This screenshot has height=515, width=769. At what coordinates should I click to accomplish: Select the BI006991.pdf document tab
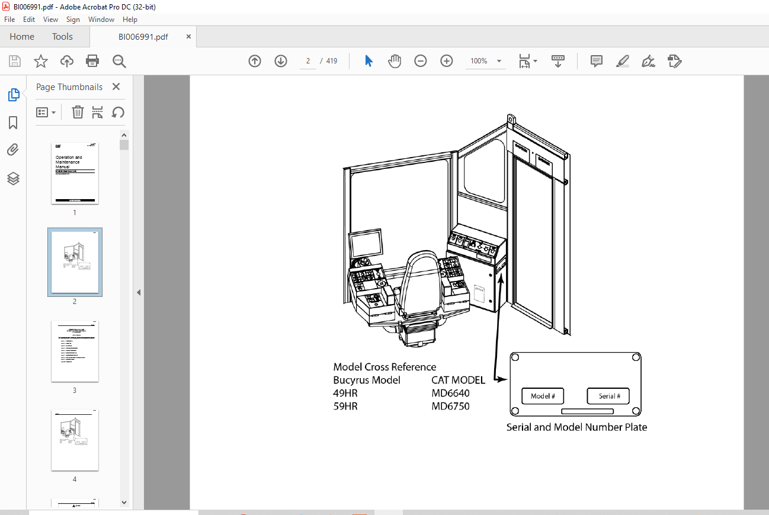(143, 37)
